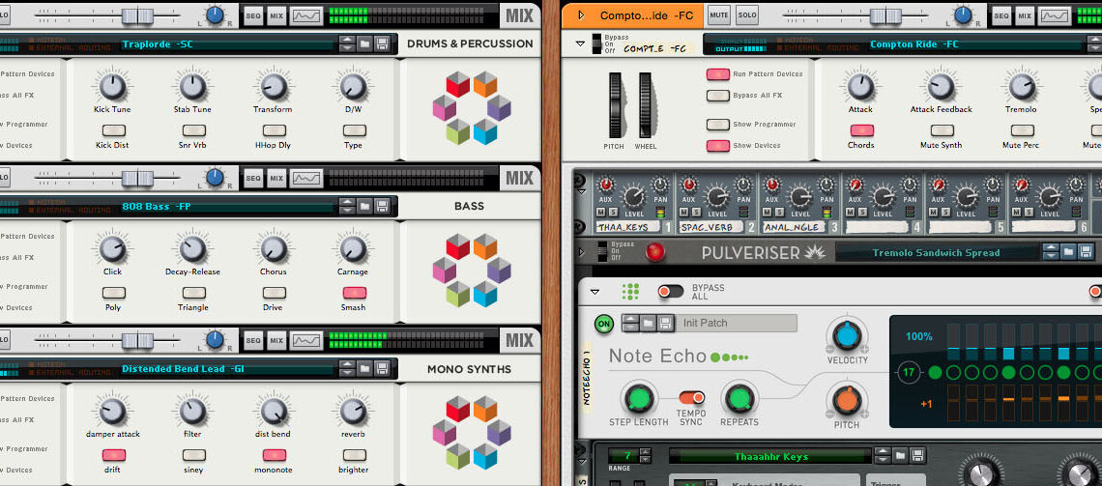
Task: Toggle the mononote button on Mono Synths
Action: pyautogui.click(x=275, y=455)
